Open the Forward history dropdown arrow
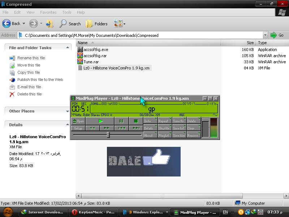The image size is (289, 217). coord(41,24)
